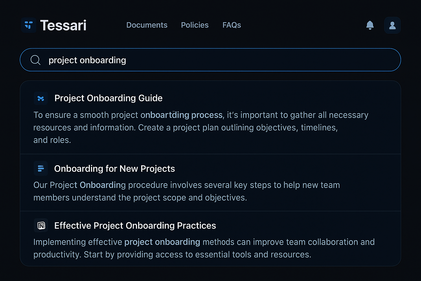Click the Tessari logo icon
421x281 pixels.
point(29,25)
